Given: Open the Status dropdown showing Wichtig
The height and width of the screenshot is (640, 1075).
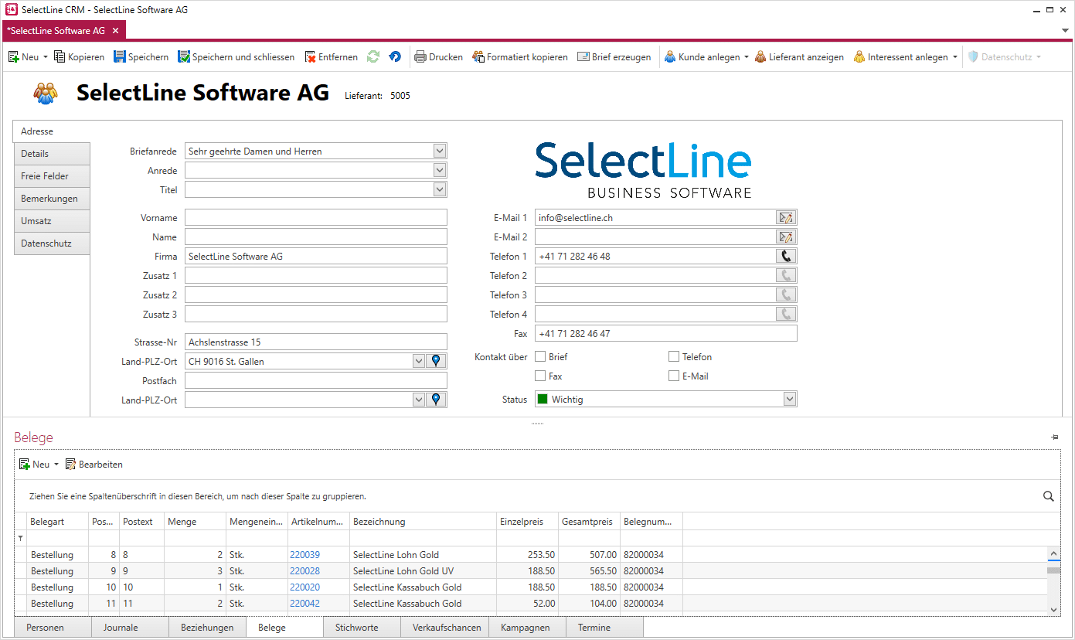Looking at the screenshot, I should 789,400.
